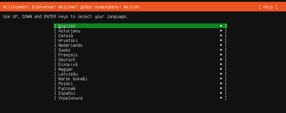Choose Español from the language list

[x=140, y=93]
